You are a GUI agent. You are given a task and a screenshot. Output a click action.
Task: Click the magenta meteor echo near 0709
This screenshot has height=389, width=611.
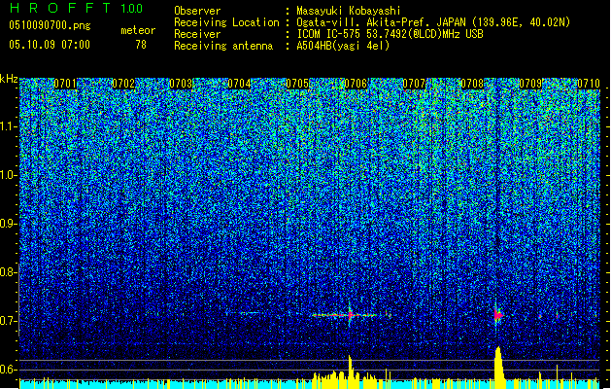pos(497,314)
